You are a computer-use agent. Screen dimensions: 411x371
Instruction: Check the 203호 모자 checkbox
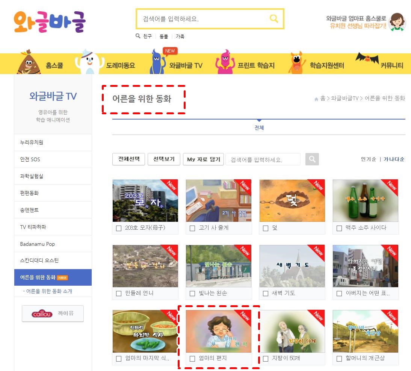coord(119,229)
